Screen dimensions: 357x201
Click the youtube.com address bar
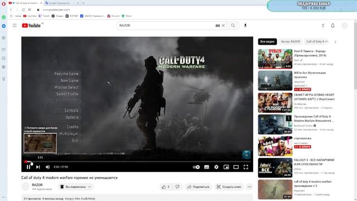[x=56, y=10]
